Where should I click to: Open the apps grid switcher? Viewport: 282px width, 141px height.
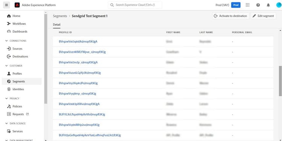pyautogui.click(x=247, y=5)
